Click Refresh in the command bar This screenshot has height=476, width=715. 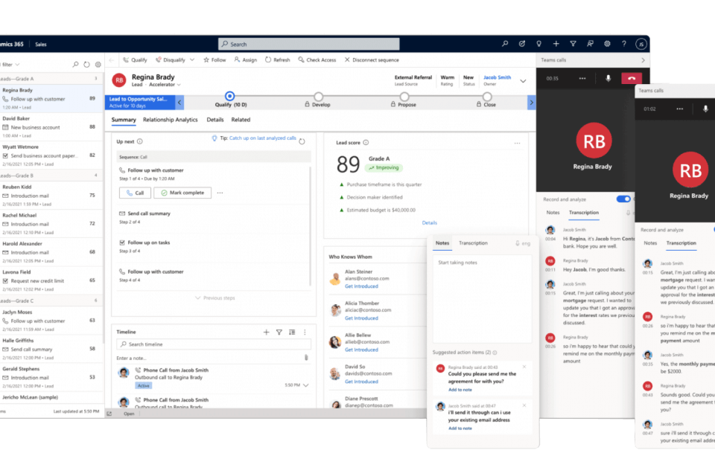point(277,59)
